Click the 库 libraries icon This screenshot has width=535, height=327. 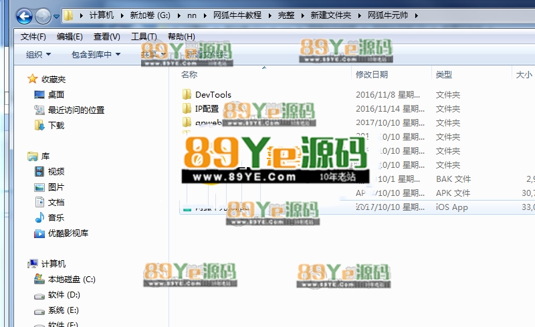pos(32,156)
